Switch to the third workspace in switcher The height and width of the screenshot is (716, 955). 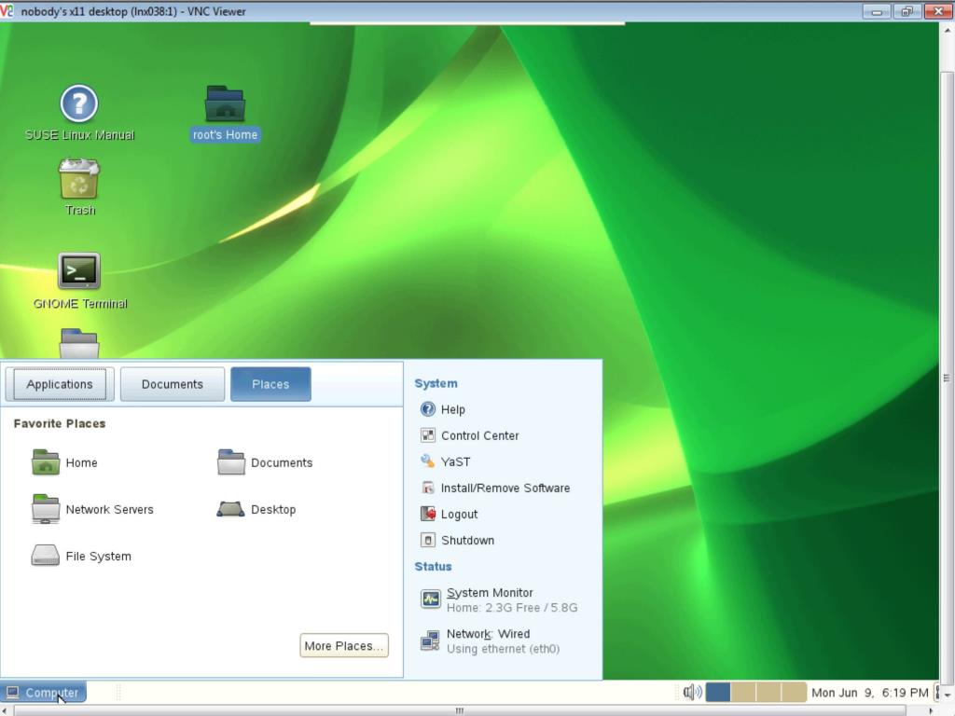(768, 693)
